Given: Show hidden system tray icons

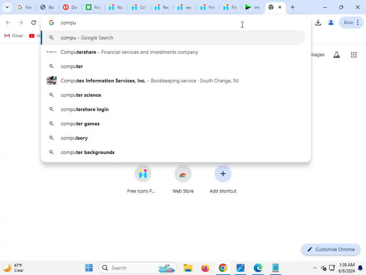Looking at the screenshot, I should pyautogui.click(x=315, y=268).
